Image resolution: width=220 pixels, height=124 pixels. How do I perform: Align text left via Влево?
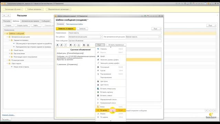tap(111, 107)
